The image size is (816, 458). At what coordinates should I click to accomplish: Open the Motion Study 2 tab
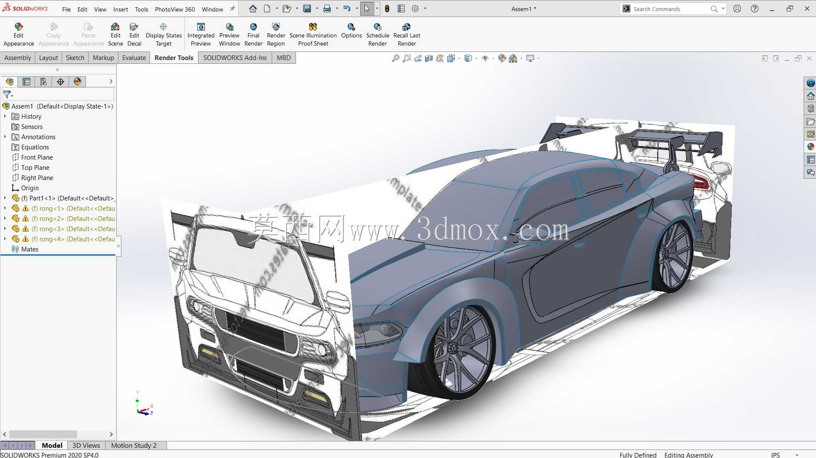[x=134, y=445]
